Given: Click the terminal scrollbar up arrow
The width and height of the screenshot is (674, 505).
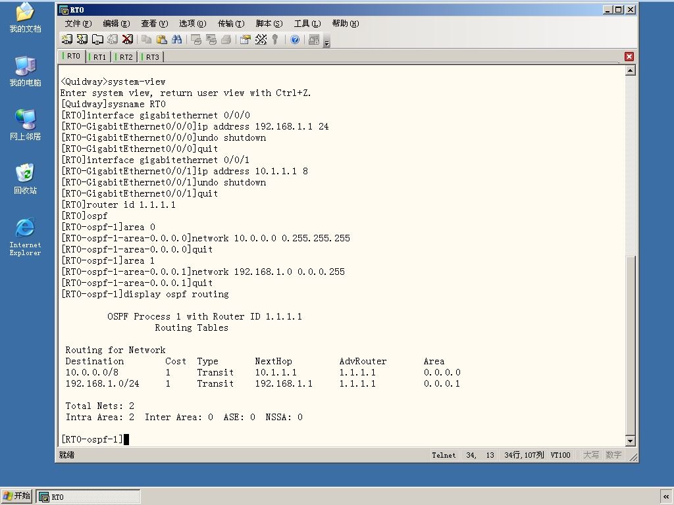Looking at the screenshot, I should coord(630,70).
